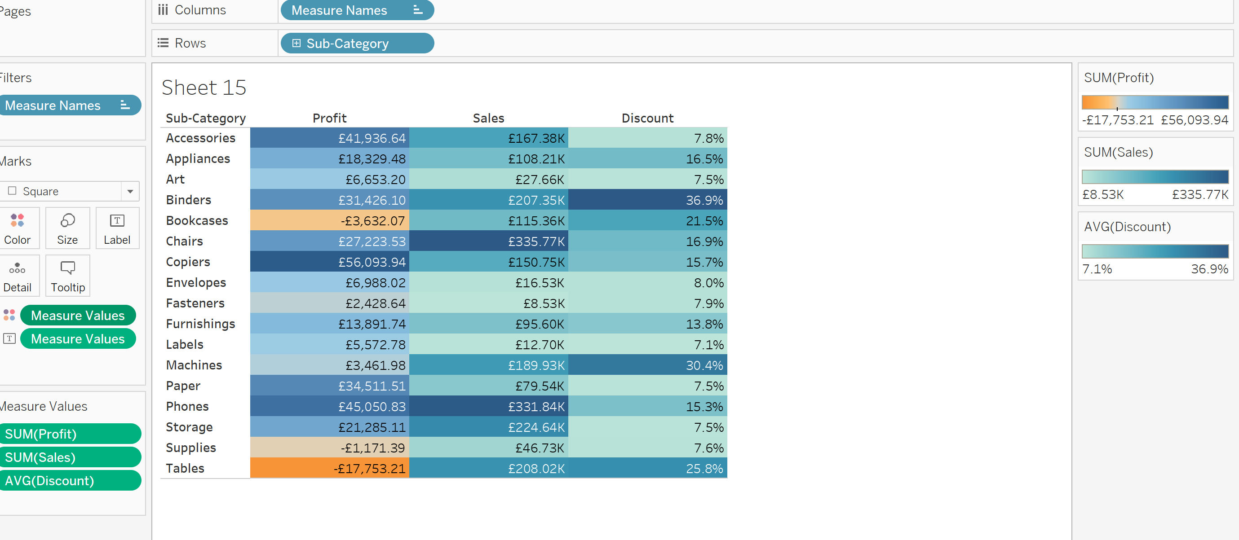Click the SUM(Profit) color legend gradient
The width and height of the screenshot is (1239, 540).
(1155, 102)
